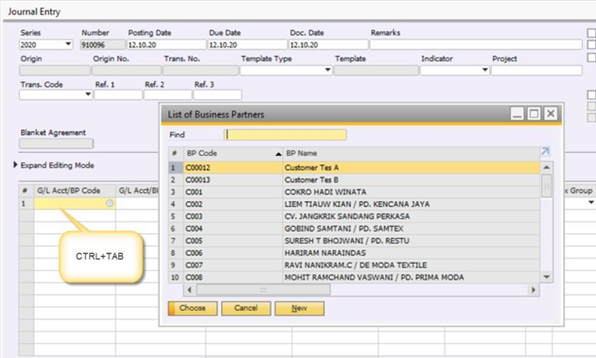Click the horizontal scrollbar right arrow

(534, 290)
